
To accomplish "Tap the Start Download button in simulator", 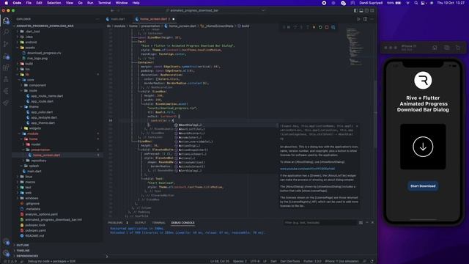I will 423,186.
